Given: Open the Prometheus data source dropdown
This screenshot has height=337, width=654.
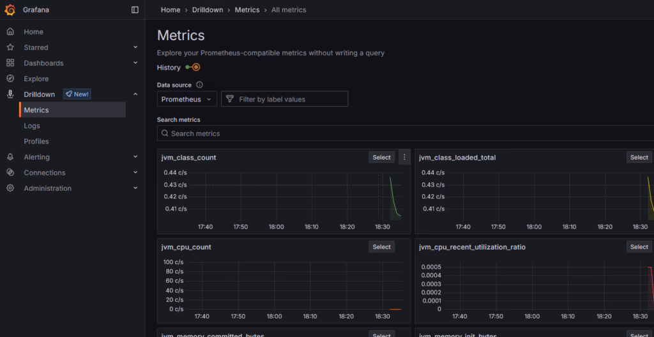Looking at the screenshot, I should tap(187, 99).
